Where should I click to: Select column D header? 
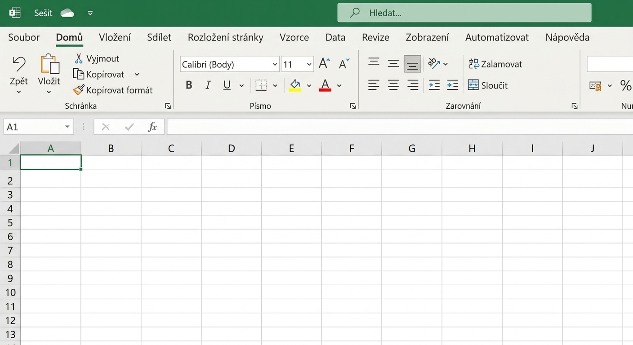click(232, 149)
